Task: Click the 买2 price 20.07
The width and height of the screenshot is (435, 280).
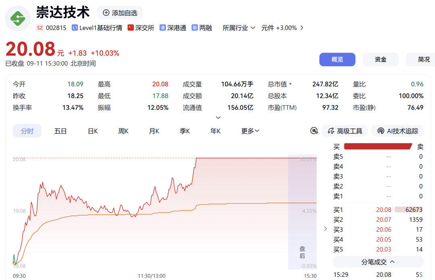Action: [383, 220]
